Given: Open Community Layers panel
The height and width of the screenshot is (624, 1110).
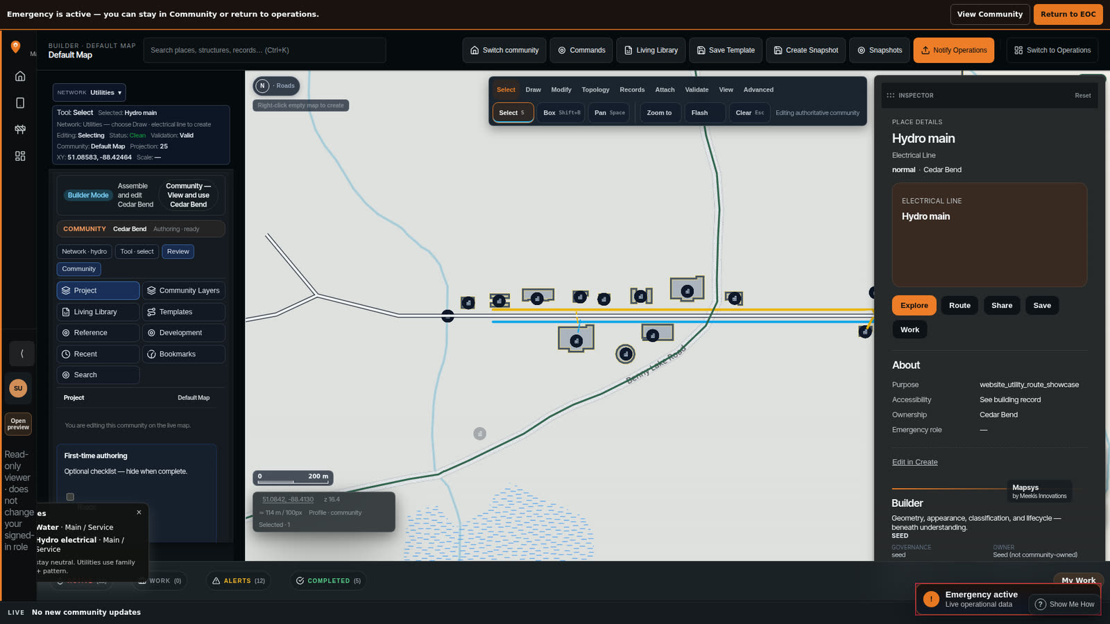Looking at the screenshot, I should point(184,291).
